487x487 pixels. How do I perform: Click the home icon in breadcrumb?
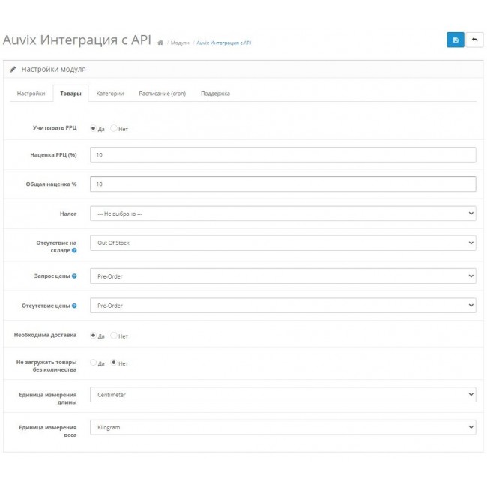pyautogui.click(x=160, y=43)
